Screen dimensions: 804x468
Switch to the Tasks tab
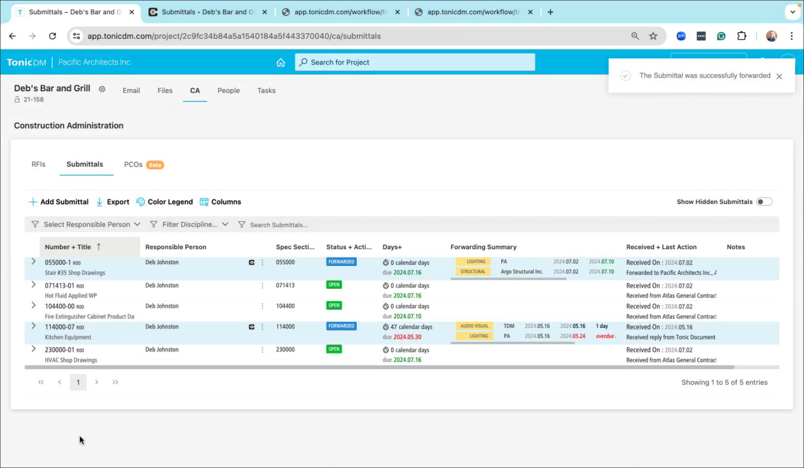(266, 90)
